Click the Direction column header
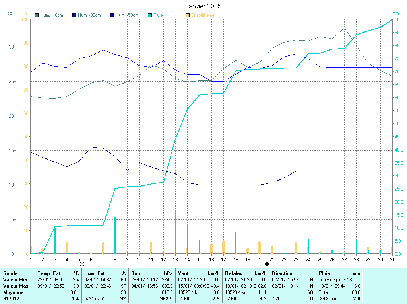This screenshot has width=407, height=304. (283, 273)
